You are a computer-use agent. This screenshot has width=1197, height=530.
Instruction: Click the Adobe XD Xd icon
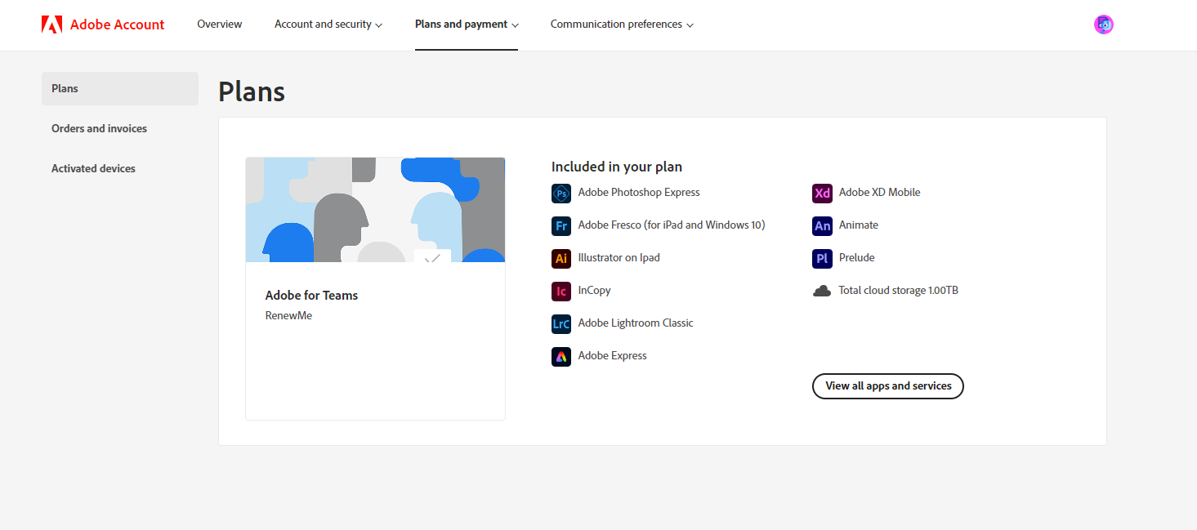click(822, 194)
